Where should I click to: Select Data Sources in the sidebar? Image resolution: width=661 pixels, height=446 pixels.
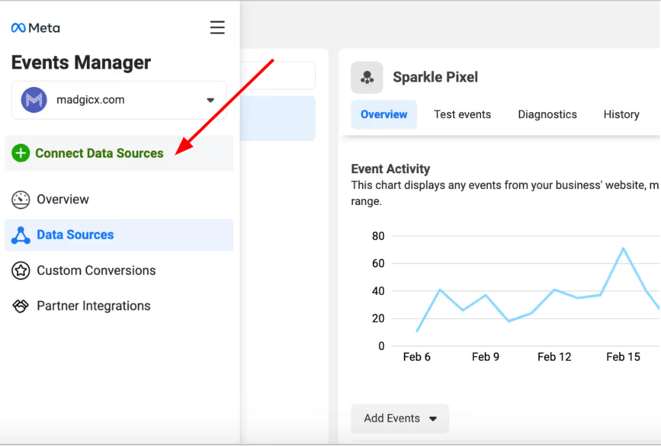pyautogui.click(x=119, y=235)
